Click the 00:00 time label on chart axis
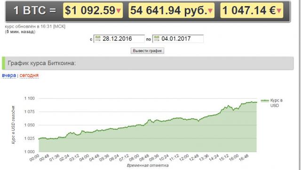Image resolution: width=301 pixels, height=170 pixels. point(34,158)
